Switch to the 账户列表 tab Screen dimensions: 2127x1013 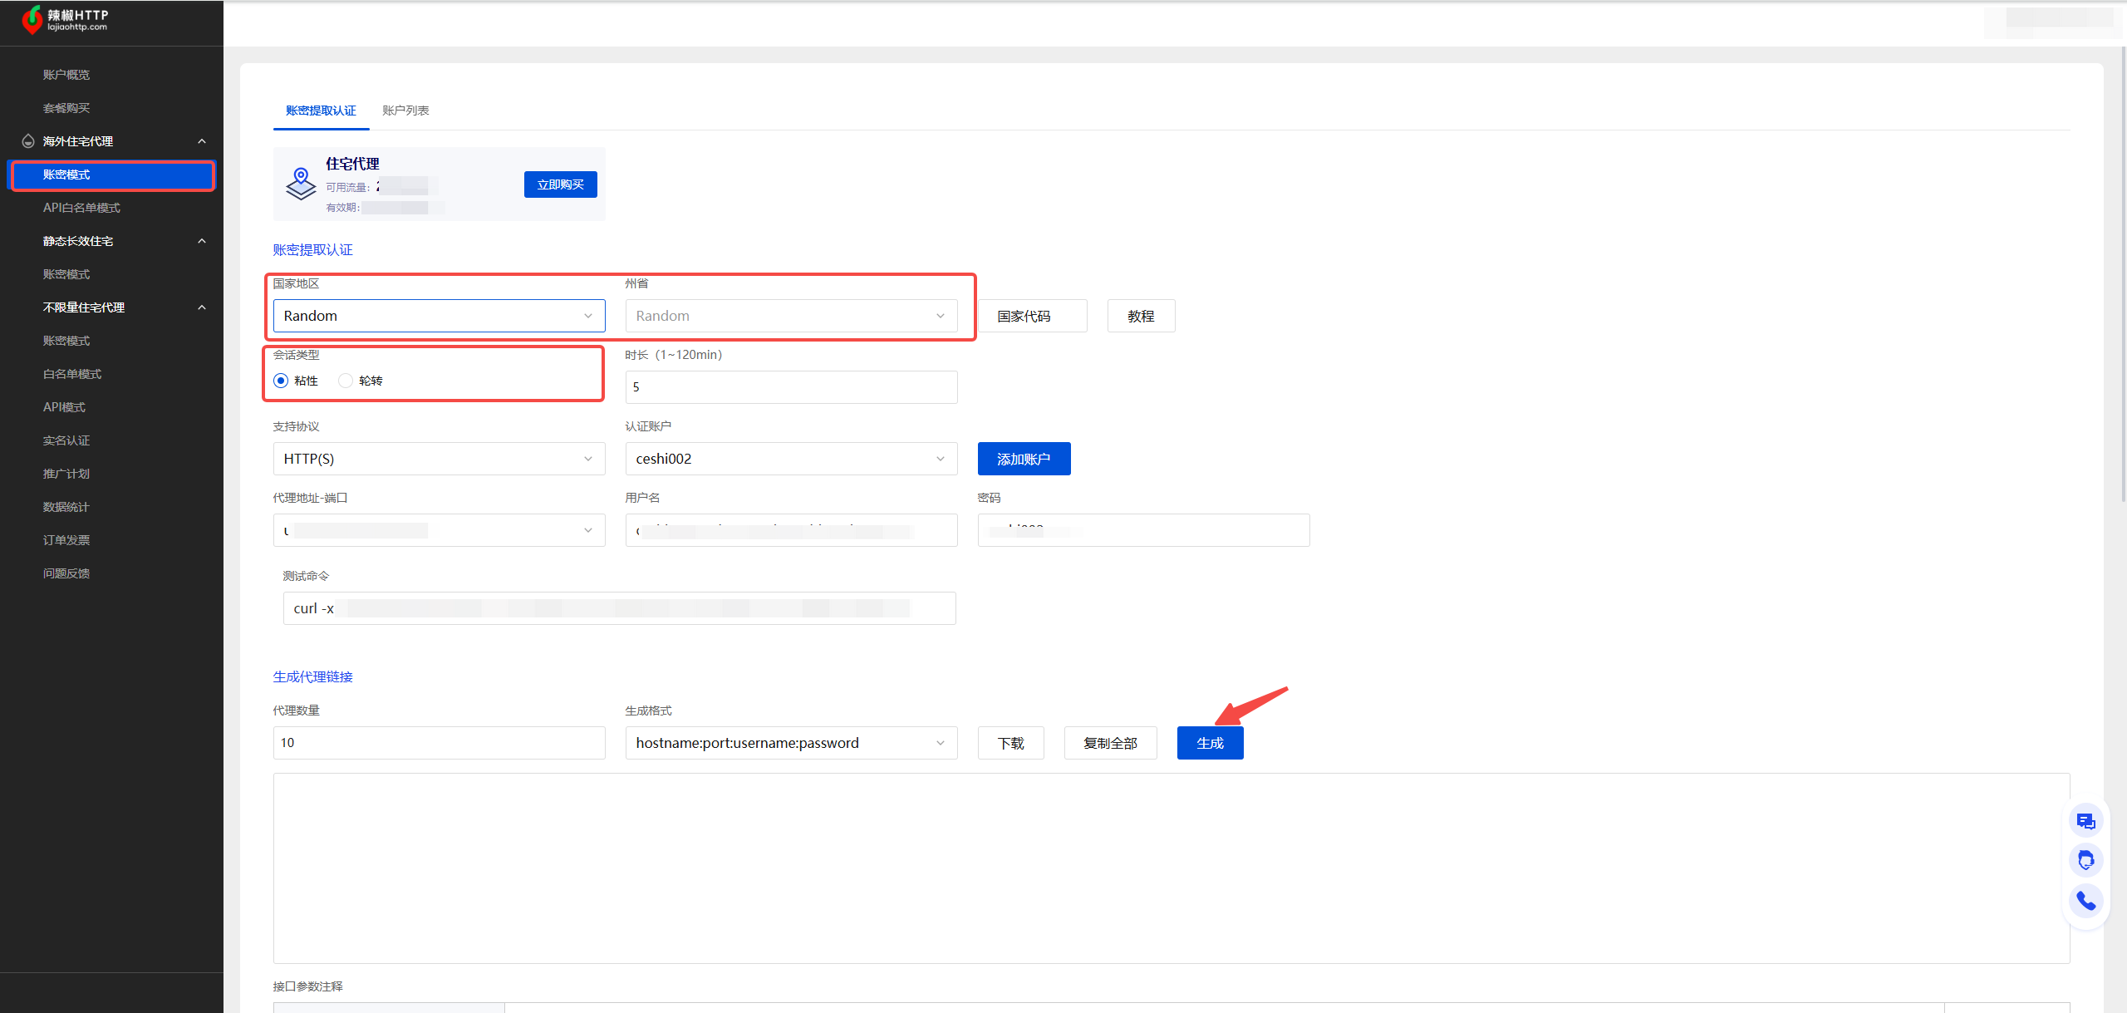tap(405, 111)
